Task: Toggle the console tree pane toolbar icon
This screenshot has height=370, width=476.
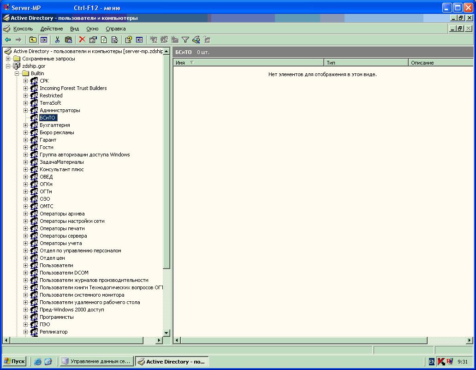Action: [x=44, y=40]
